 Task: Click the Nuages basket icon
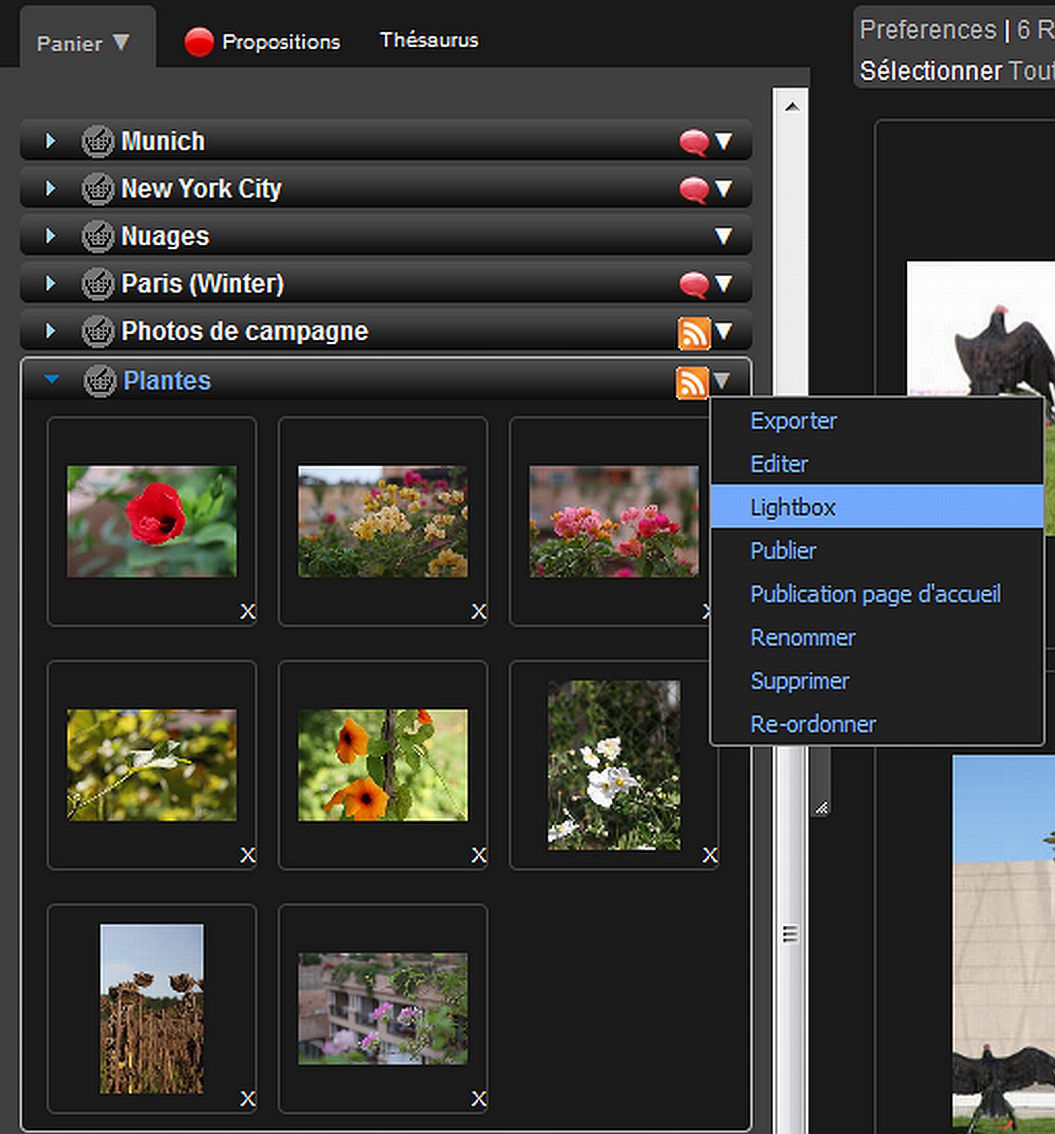98,236
